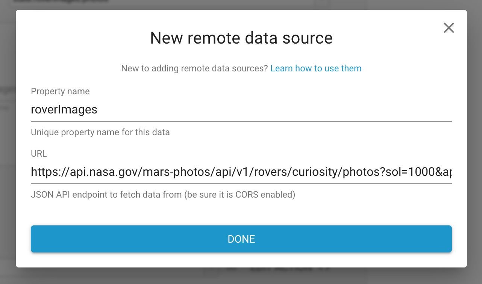This screenshot has height=284, width=482.
Task: Click the Property name field containing roverImages
Action: (x=241, y=110)
